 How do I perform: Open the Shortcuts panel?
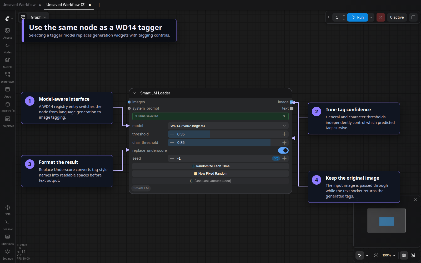pyautogui.click(x=8, y=240)
